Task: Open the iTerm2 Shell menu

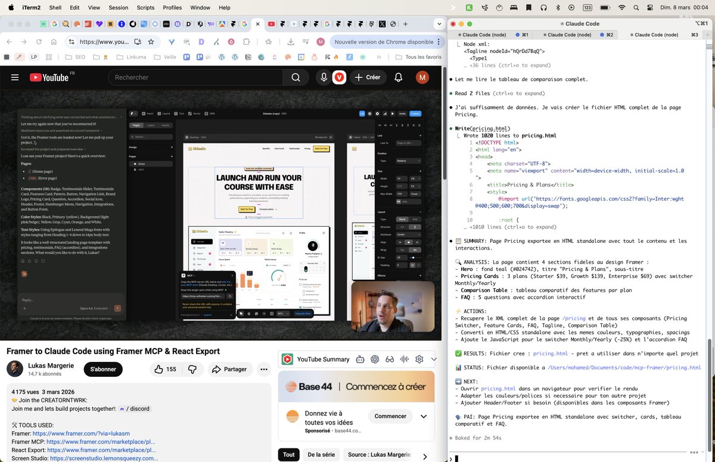Action: [55, 8]
